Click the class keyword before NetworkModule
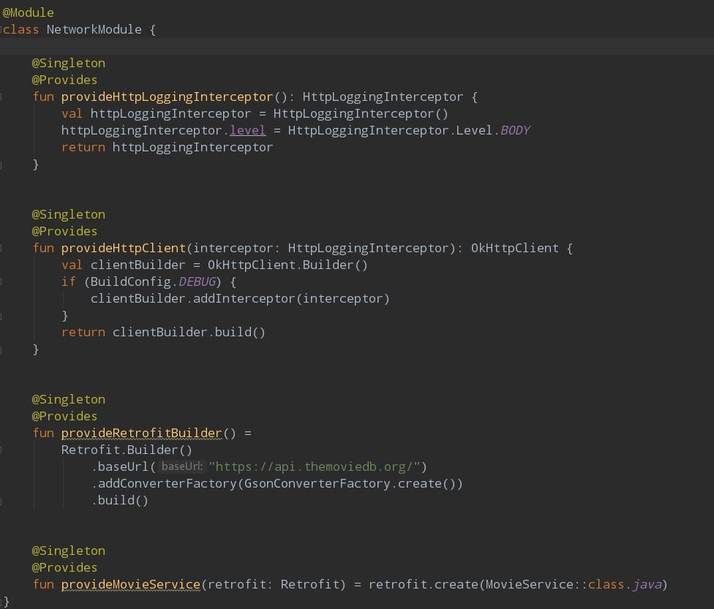Screen dimensions: 714x609 pyautogui.click(x=21, y=29)
